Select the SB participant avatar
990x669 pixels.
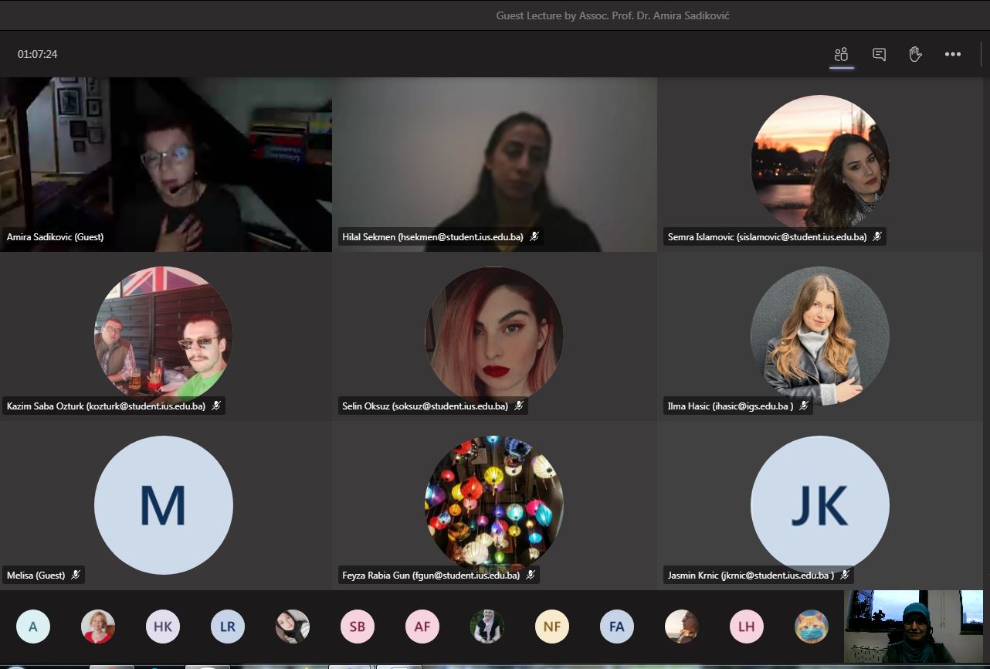tap(358, 627)
